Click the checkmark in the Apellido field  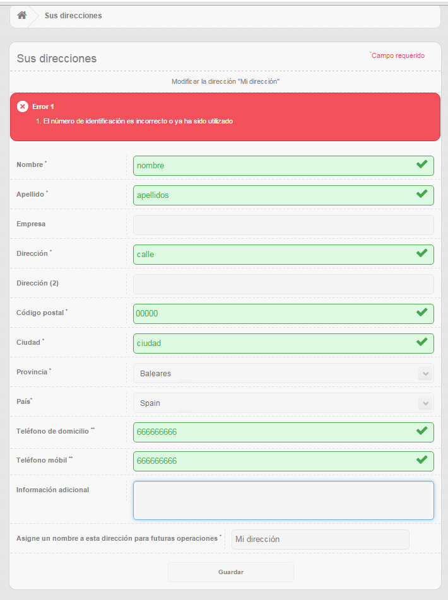[x=421, y=194]
